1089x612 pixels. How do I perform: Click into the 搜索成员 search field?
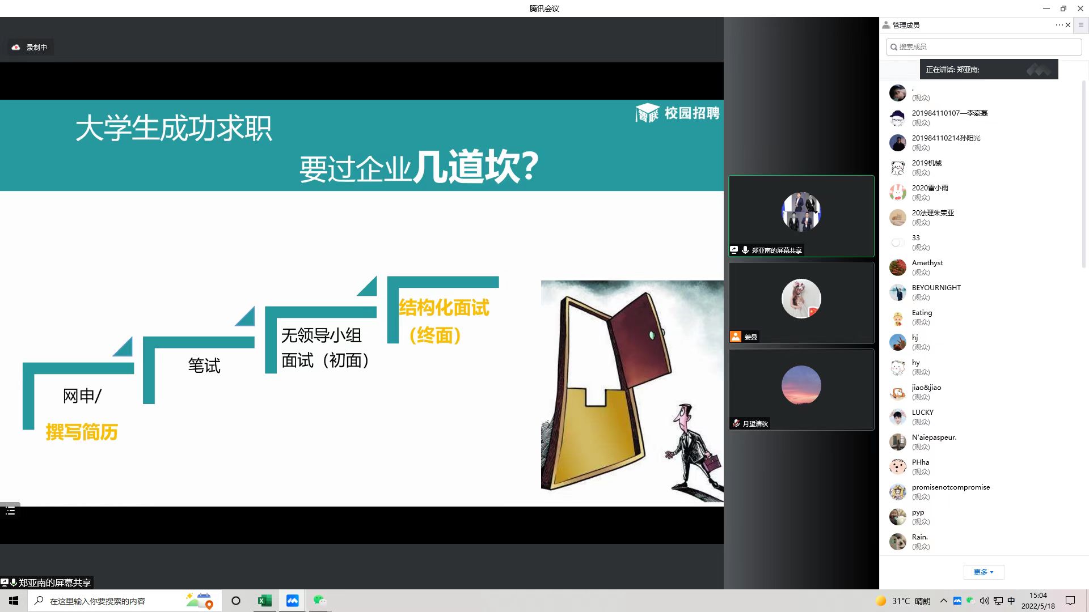click(x=987, y=47)
